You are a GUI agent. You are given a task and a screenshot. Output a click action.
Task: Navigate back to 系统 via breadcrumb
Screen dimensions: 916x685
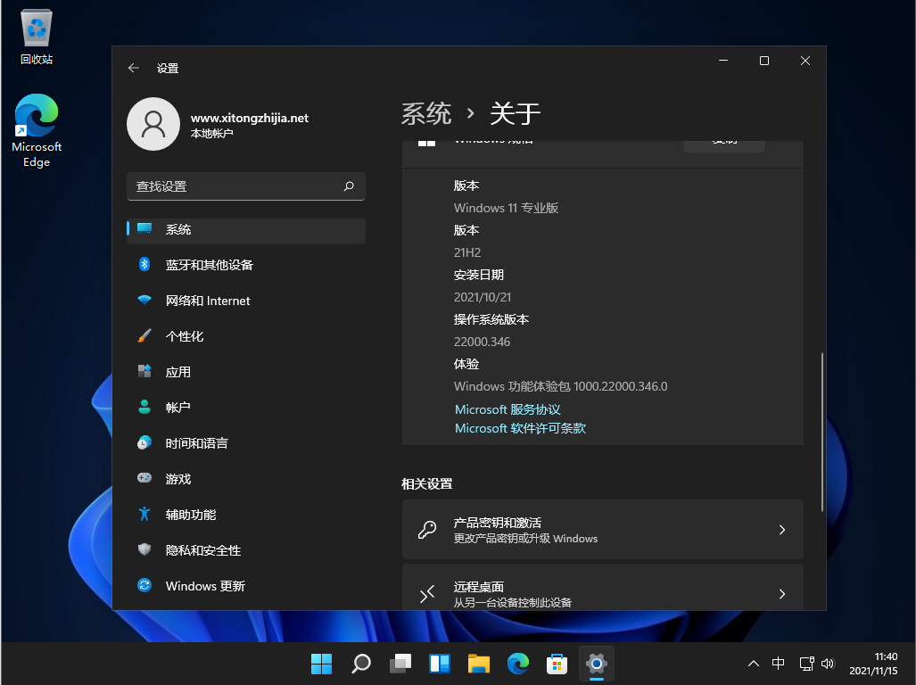426,113
